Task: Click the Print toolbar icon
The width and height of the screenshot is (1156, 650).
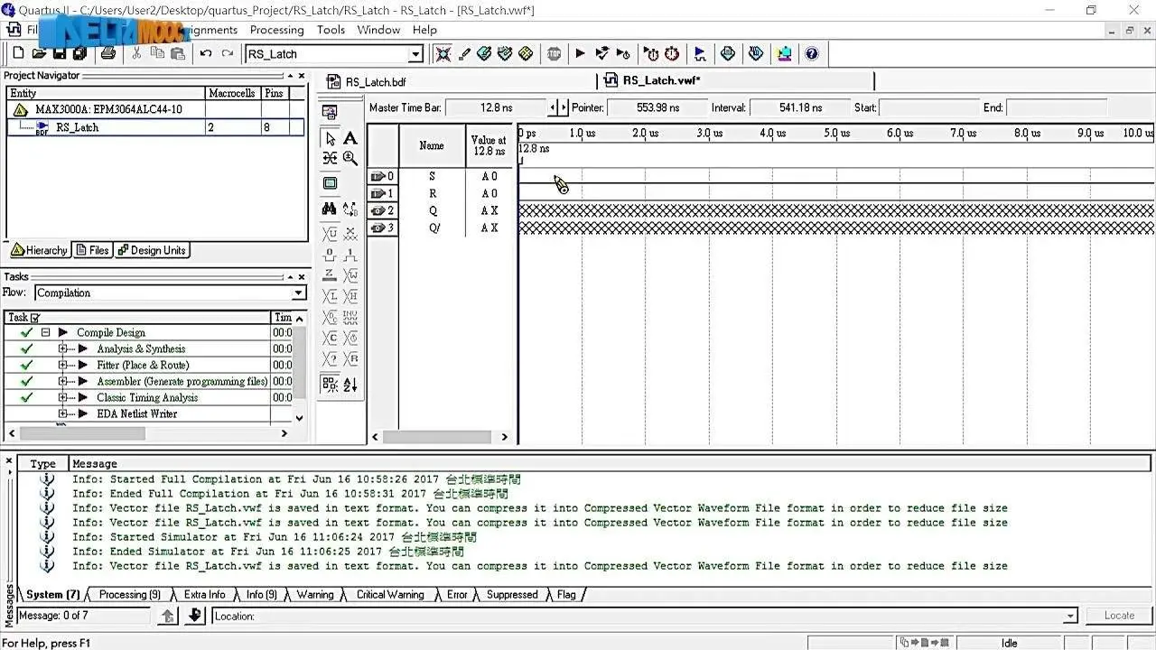Action: (x=107, y=53)
